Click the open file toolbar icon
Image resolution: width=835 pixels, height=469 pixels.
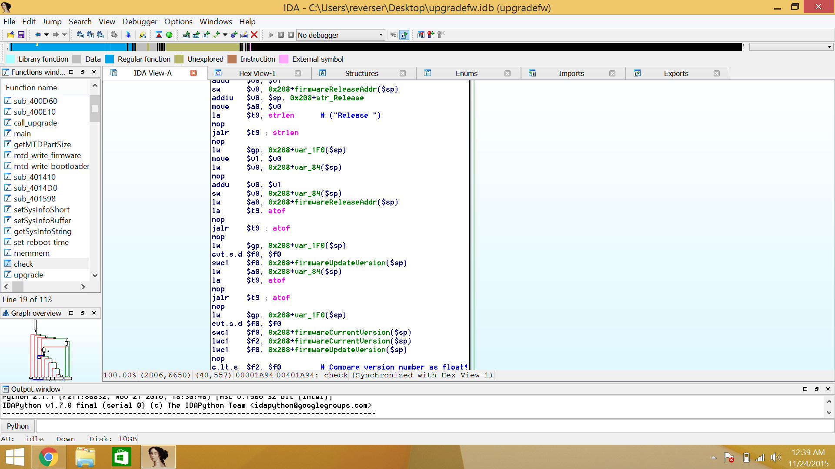[x=10, y=35]
